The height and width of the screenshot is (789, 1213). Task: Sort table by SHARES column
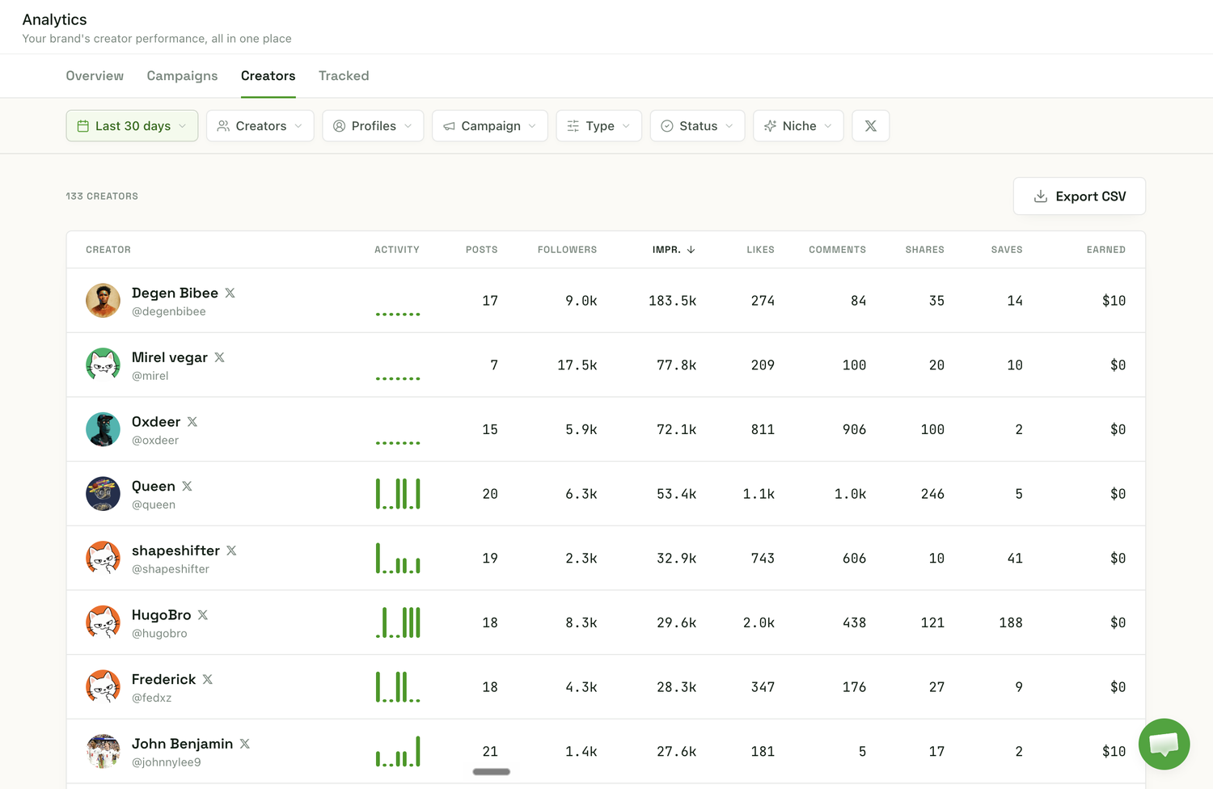click(x=924, y=250)
